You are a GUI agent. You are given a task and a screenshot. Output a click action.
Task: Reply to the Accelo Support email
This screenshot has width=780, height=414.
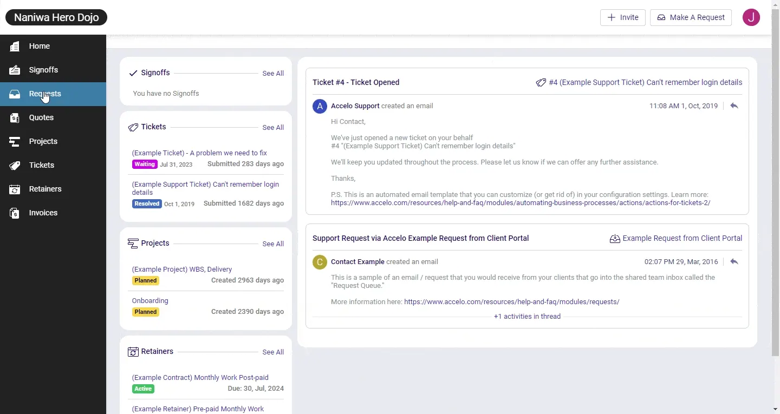coord(734,106)
